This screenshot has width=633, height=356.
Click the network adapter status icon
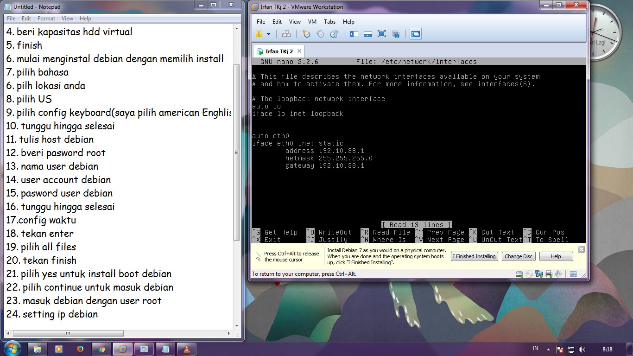point(539,274)
